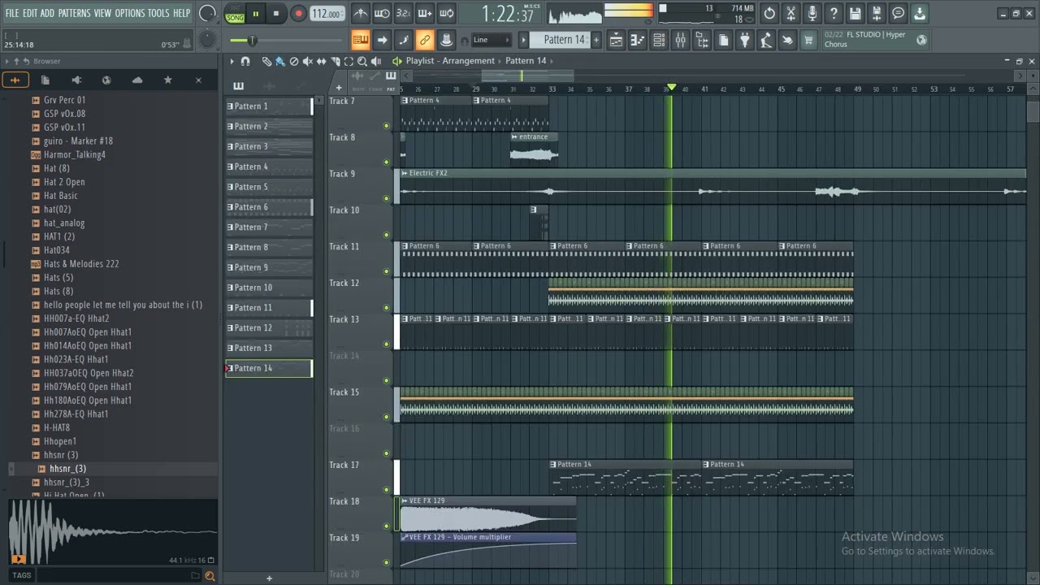Click the Record button

(298, 14)
